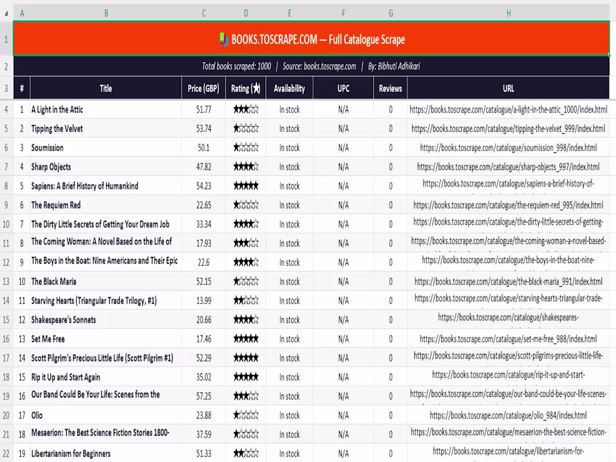Screen dimensions: 616x462
Task: Click the five-star rating for Sapiens
Action: [246, 186]
